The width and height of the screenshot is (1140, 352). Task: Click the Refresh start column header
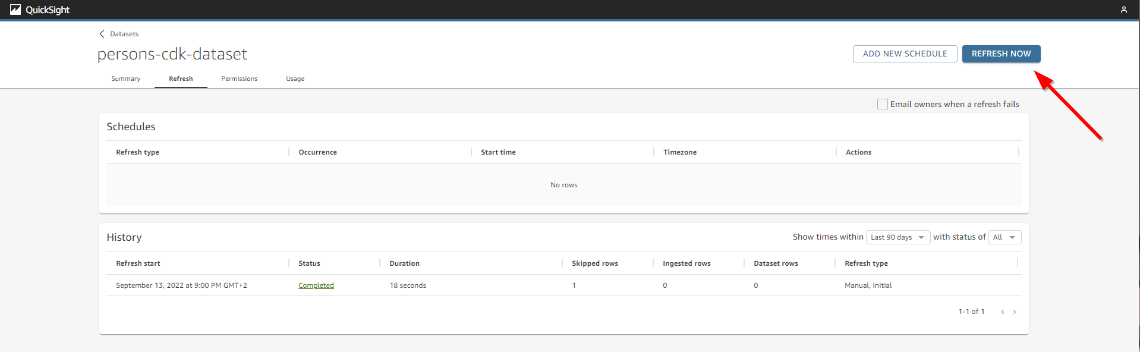[138, 263]
